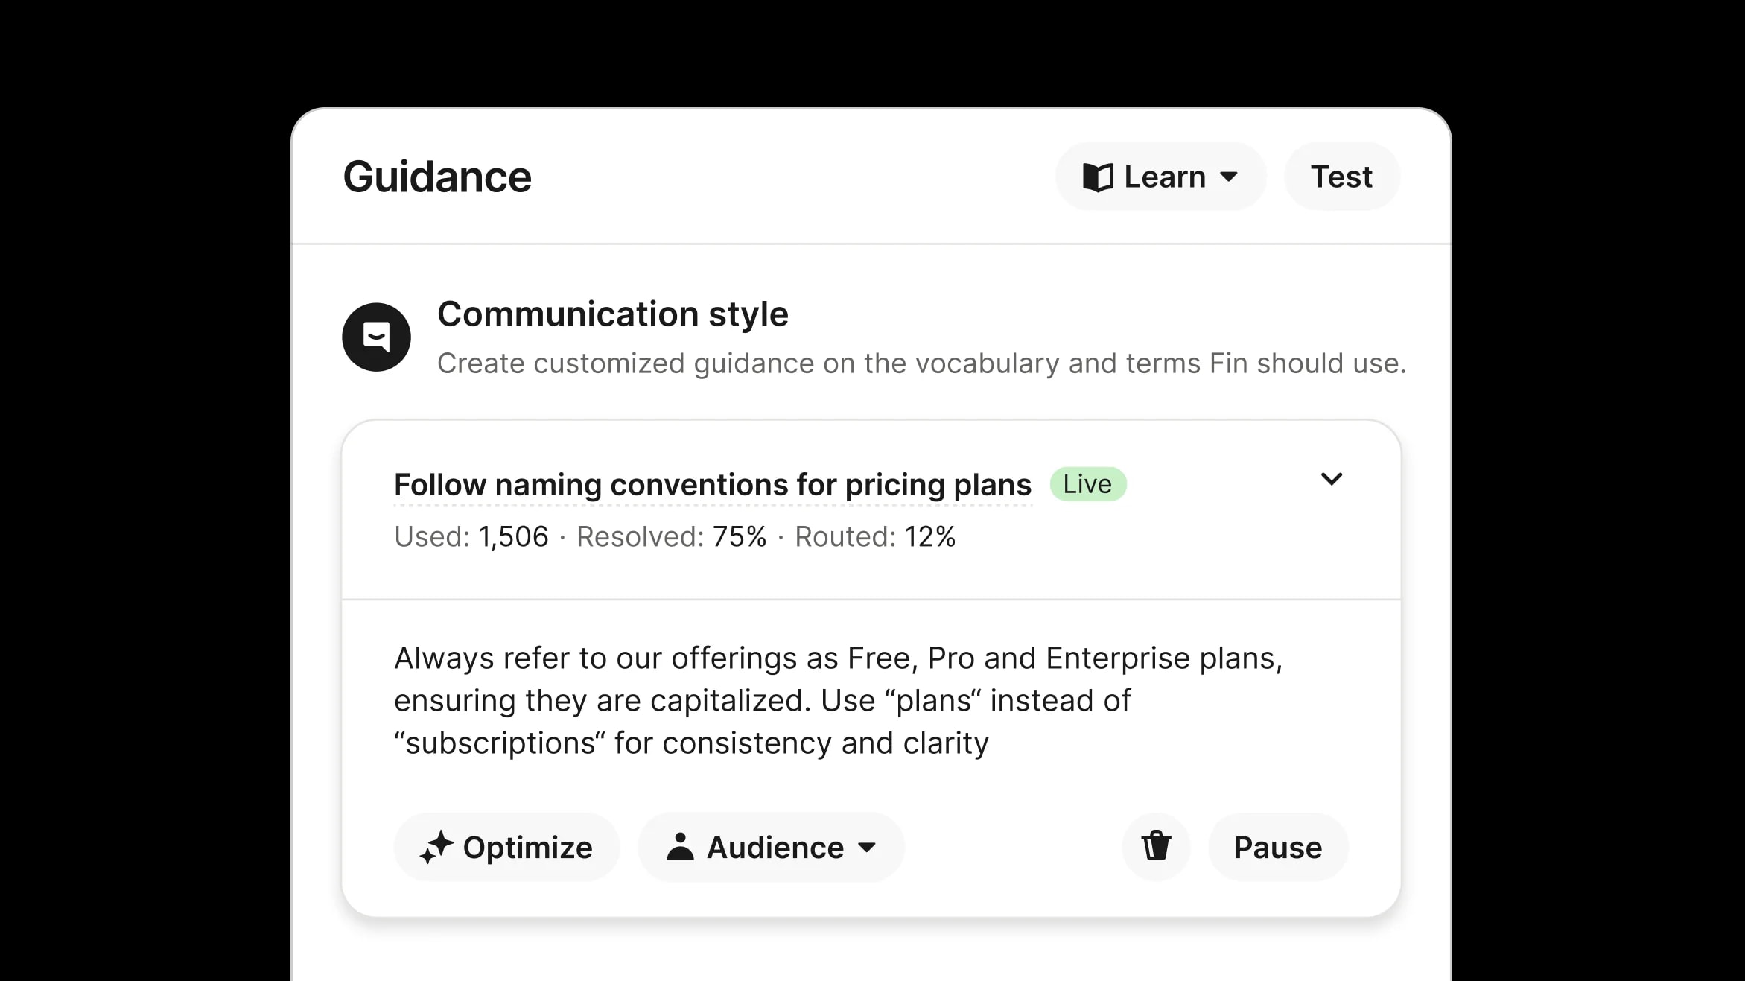The image size is (1745, 981).
Task: Click the green Live status badge
Action: tap(1087, 484)
